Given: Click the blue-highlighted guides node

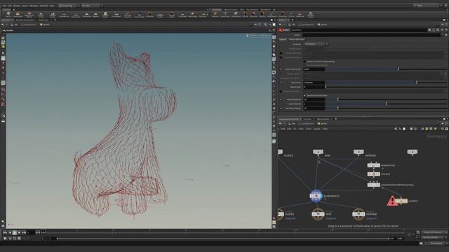Looking at the screenshot, I should [316, 196].
